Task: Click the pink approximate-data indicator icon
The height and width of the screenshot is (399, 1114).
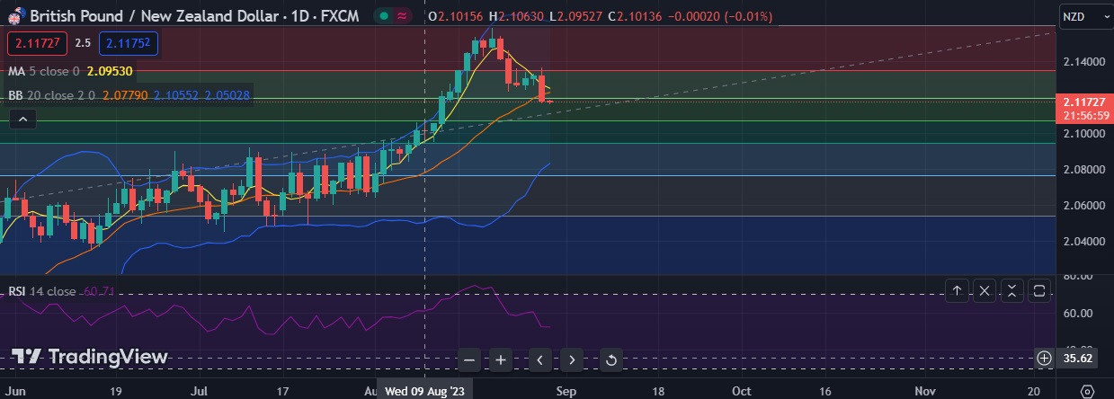Action: [x=402, y=16]
